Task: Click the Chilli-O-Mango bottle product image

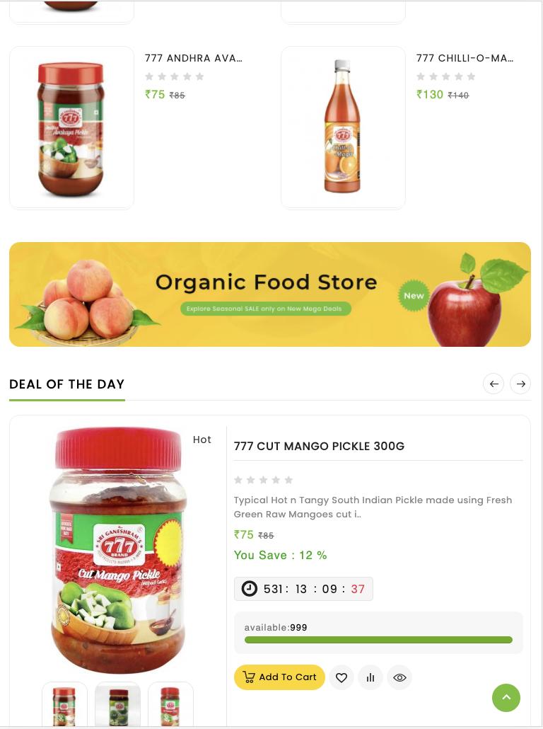Action: [x=344, y=128]
